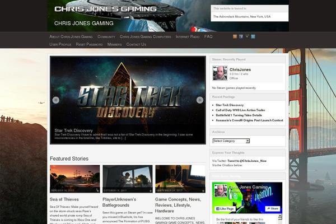Screen dimensions: 336x224
Task: Click the ChrisJones Steam profile name
Action: click(240, 69)
